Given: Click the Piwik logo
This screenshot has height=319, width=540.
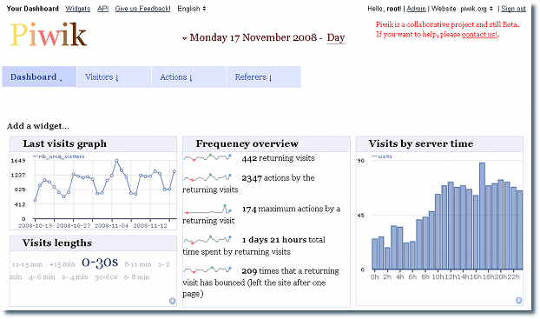Looking at the screenshot, I should (49, 35).
